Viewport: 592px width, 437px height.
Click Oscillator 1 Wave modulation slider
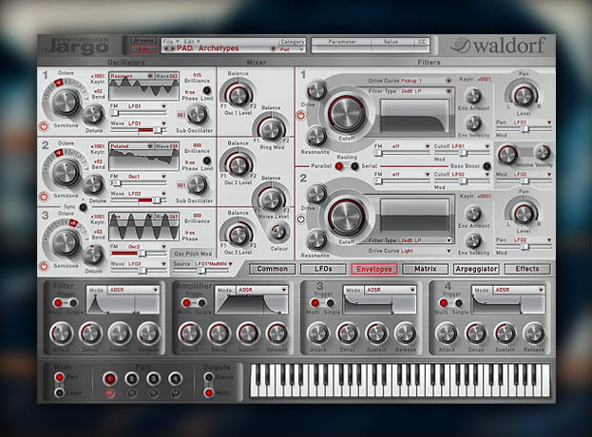[x=139, y=130]
